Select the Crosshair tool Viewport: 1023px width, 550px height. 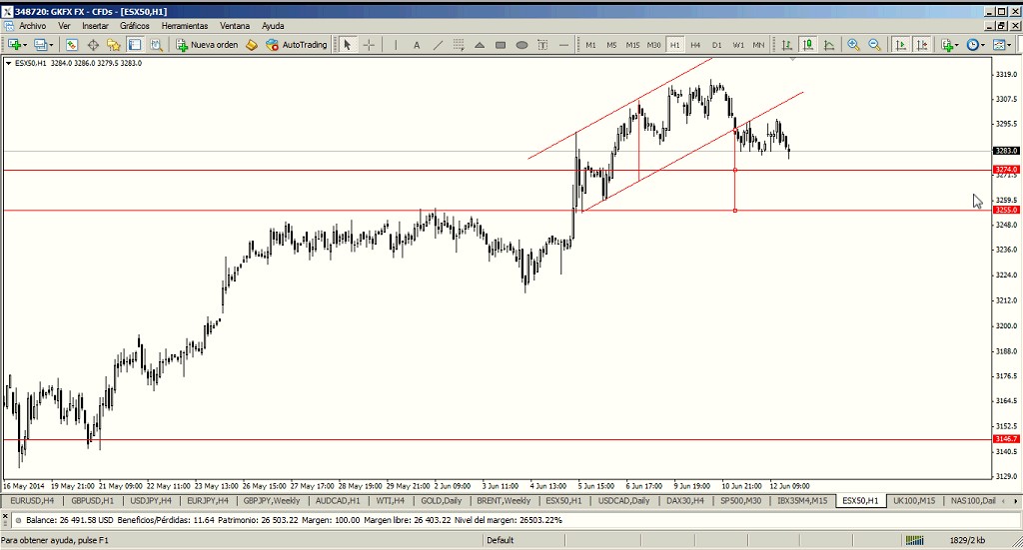(x=369, y=44)
